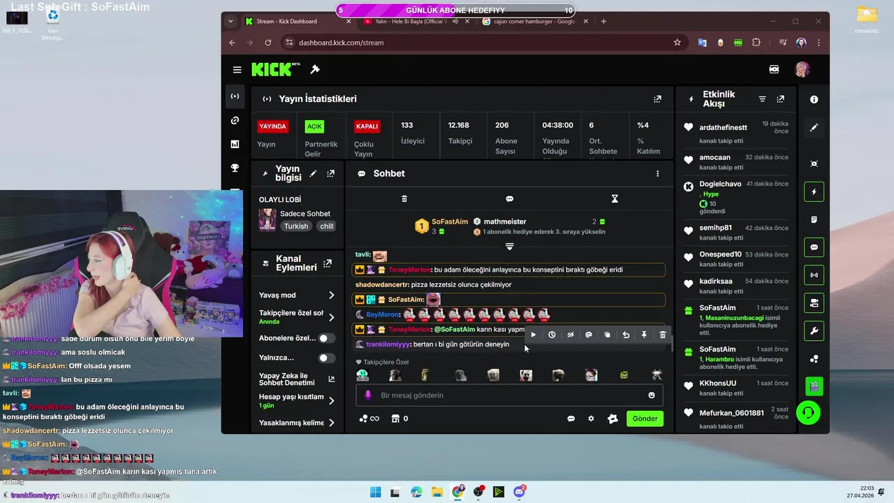Screen dimensions: 894x503
Task: Click the green headset support button
Action: click(808, 413)
